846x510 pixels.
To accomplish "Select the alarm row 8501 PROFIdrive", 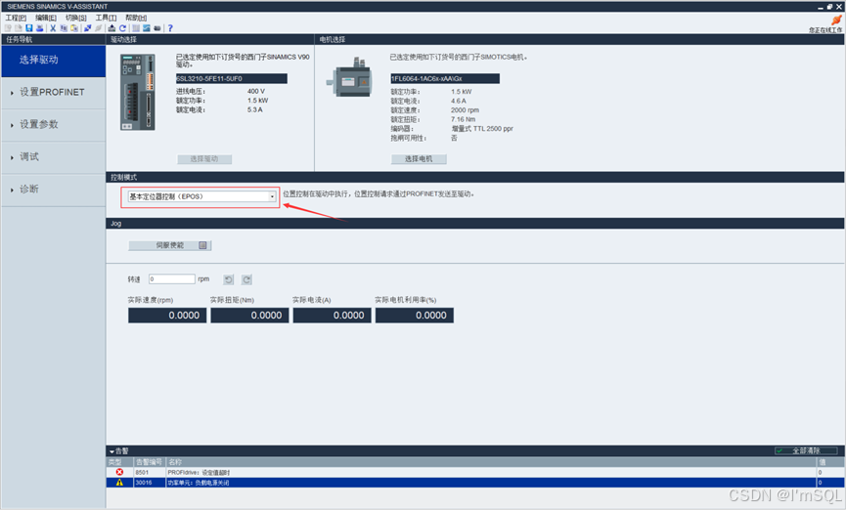I will pyautogui.click(x=475, y=472).
